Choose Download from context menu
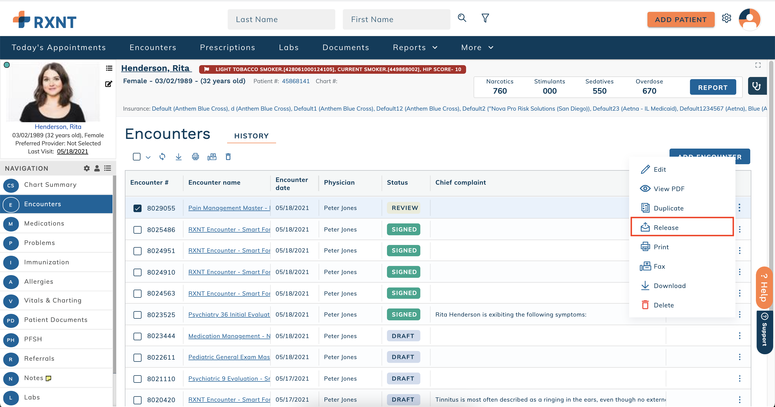This screenshot has height=407, width=775. [x=682, y=285]
